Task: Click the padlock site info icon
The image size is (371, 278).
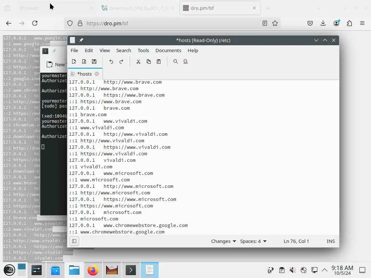Action: pyautogui.click(x=80, y=23)
